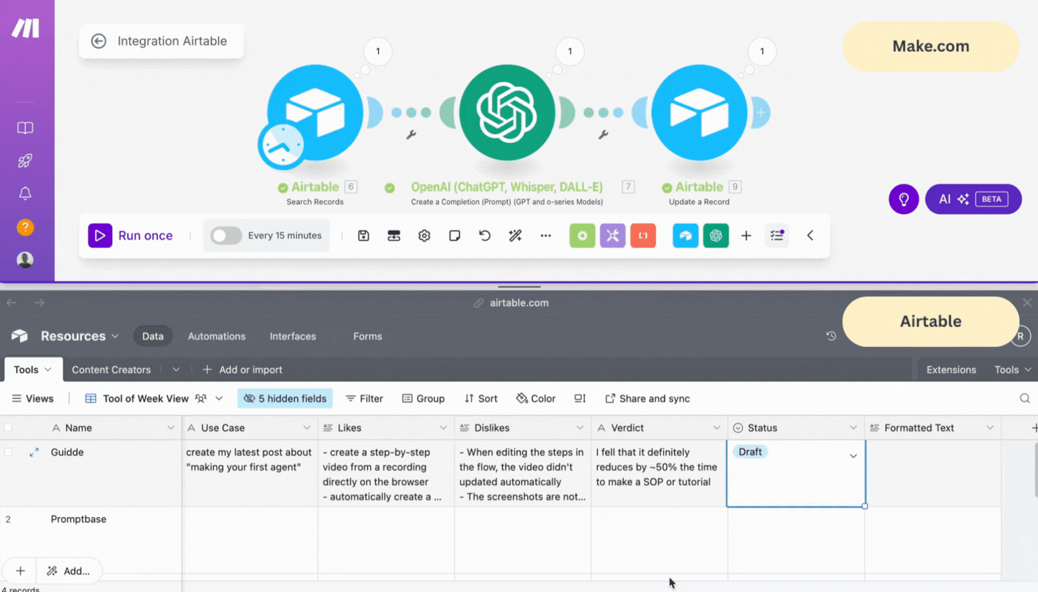This screenshot has height=592, width=1038.
Task: Open Resources base dropdown in Airtable
Action: [x=80, y=336]
